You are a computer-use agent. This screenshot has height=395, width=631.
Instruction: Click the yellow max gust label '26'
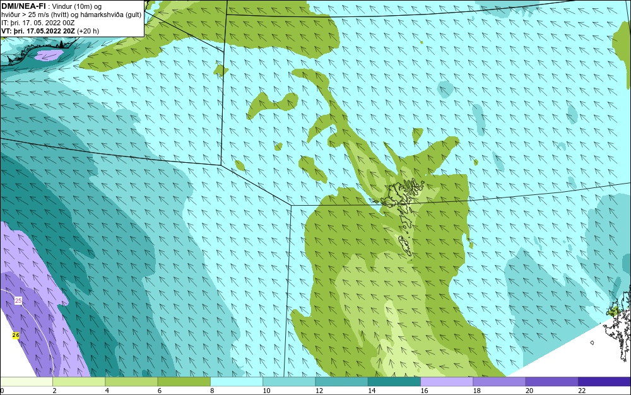coord(16,335)
